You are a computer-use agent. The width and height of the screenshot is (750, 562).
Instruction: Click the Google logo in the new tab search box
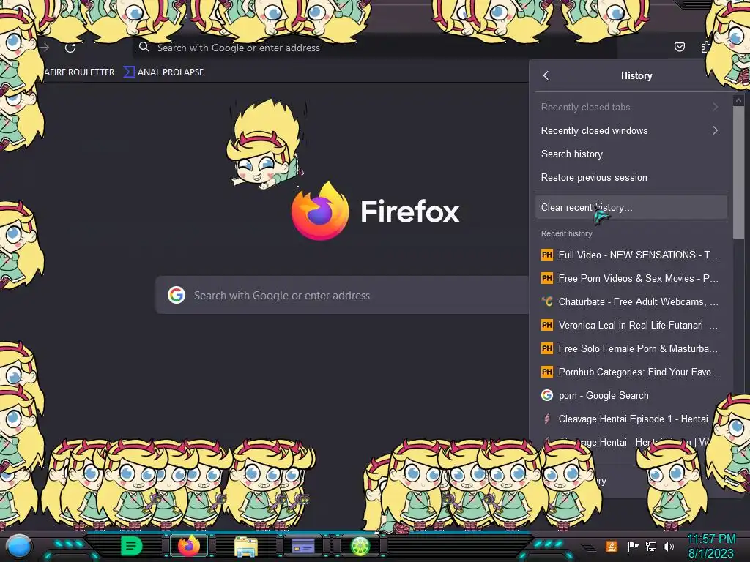click(176, 295)
